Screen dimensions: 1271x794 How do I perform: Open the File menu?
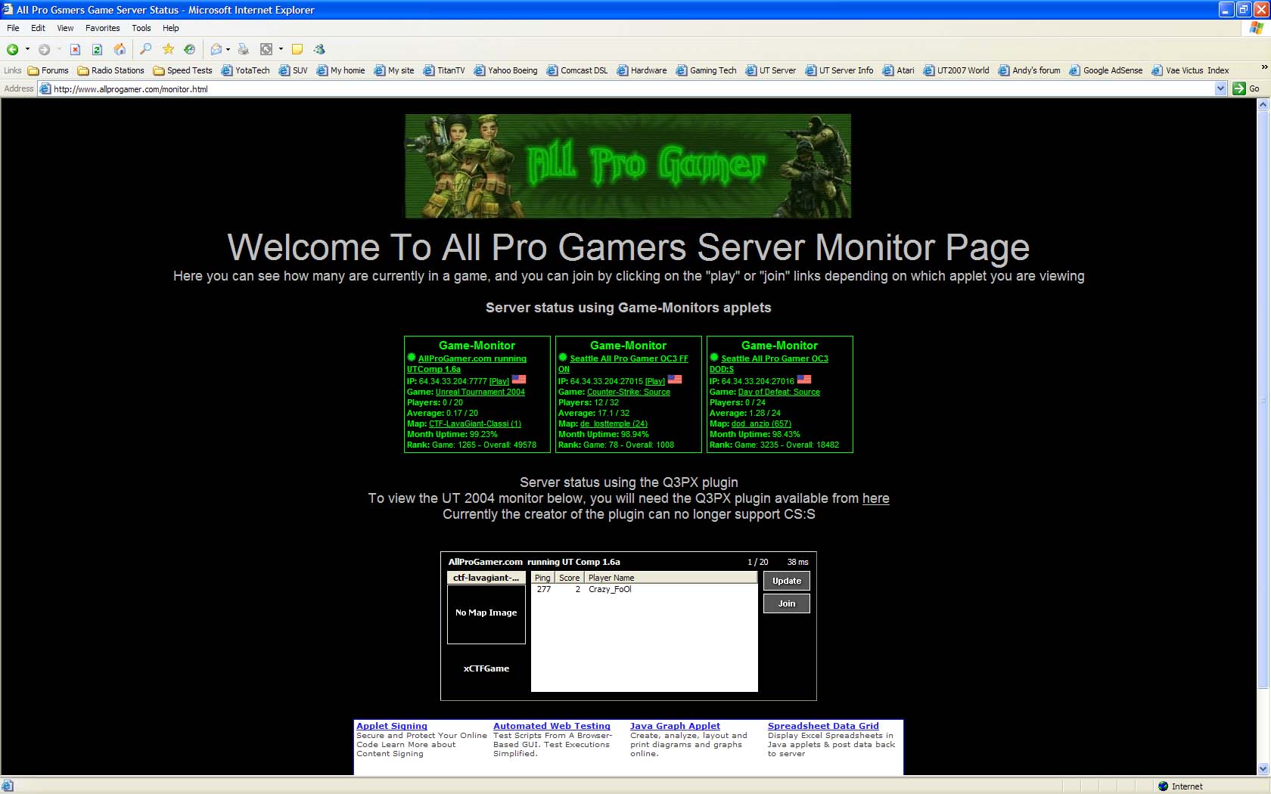13,28
